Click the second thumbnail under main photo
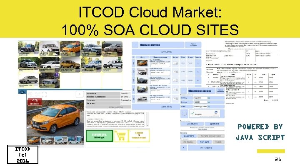Screen dimensions: 300x168 [x=47, y=141]
